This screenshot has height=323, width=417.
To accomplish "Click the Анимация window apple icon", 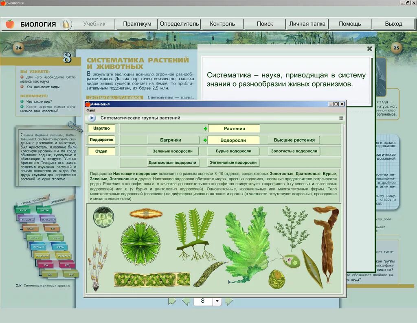I will tap(88, 104).
